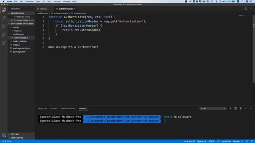Switch to the Debug Console tab
The width and height of the screenshot is (255, 143).
click(68, 108)
